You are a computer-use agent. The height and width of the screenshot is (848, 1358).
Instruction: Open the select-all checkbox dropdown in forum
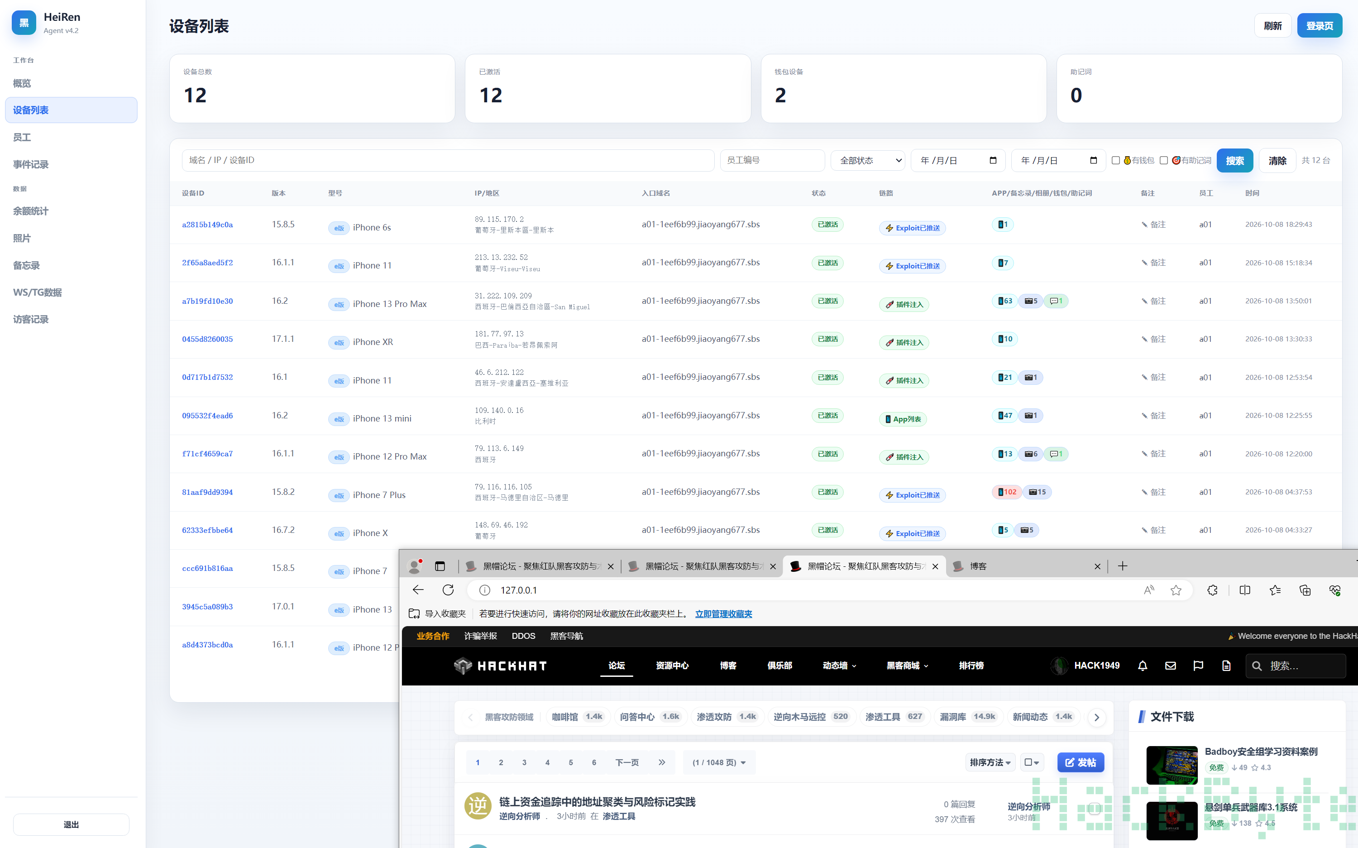tap(1032, 762)
